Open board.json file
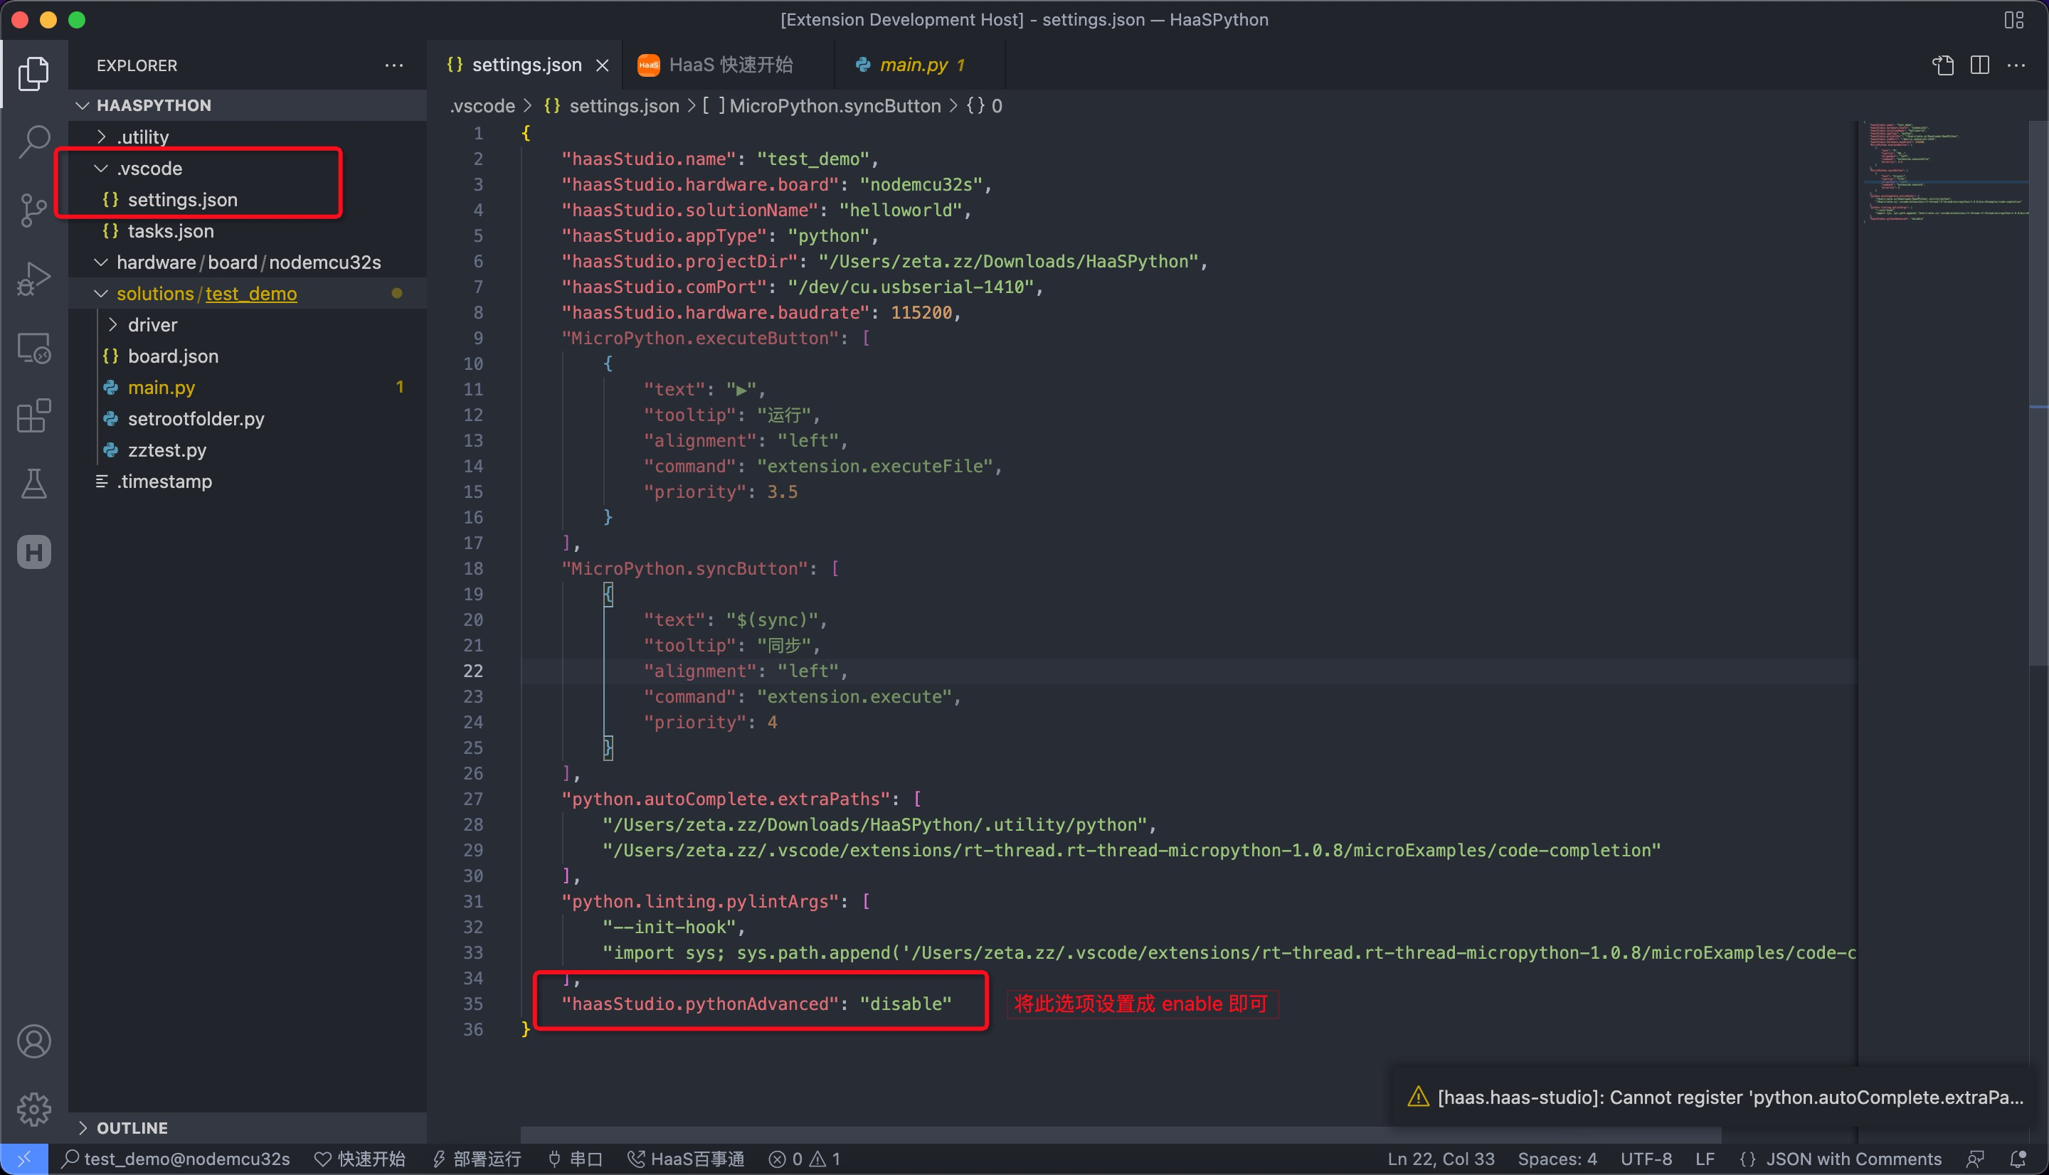The width and height of the screenshot is (2049, 1175). [x=247, y=356]
